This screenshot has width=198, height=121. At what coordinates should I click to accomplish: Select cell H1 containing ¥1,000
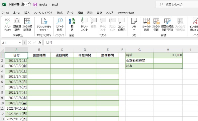point(168,55)
